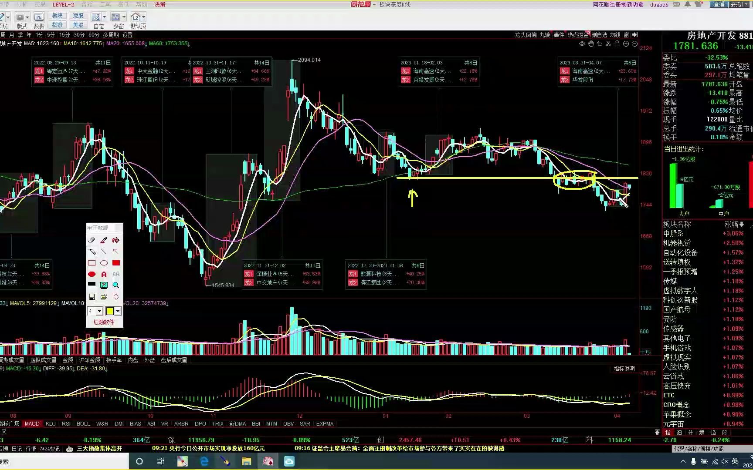
Task: Open the 设置 period settings
Action: pyautogui.click(x=127, y=35)
